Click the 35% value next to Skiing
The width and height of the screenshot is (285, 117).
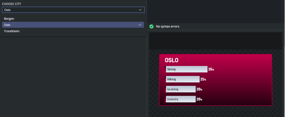(x=211, y=69)
